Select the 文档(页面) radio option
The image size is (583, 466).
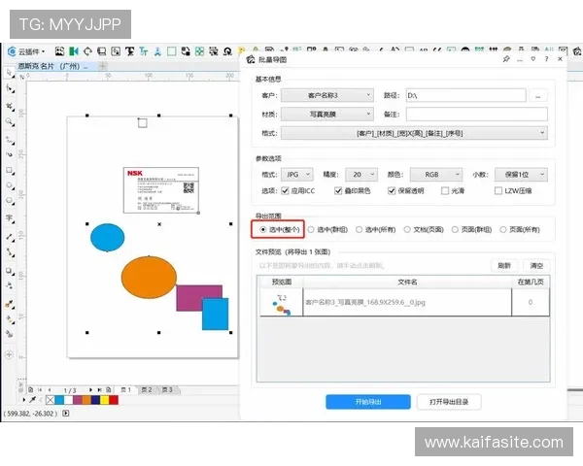(407, 229)
